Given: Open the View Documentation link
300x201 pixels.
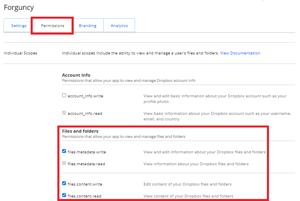Looking at the screenshot, I should tap(240, 53).
